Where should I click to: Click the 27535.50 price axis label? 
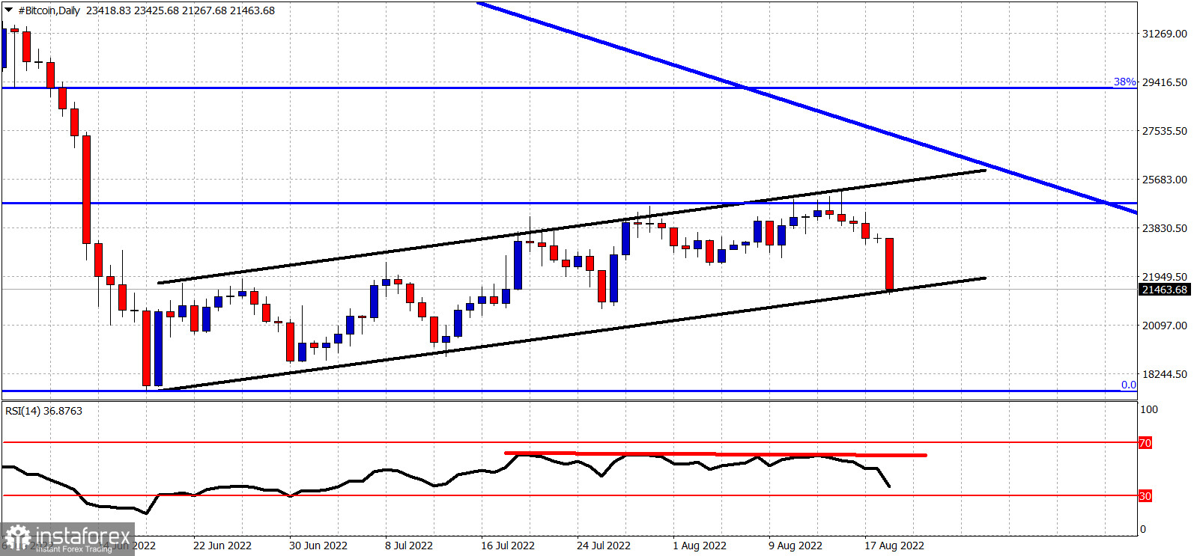point(1164,131)
